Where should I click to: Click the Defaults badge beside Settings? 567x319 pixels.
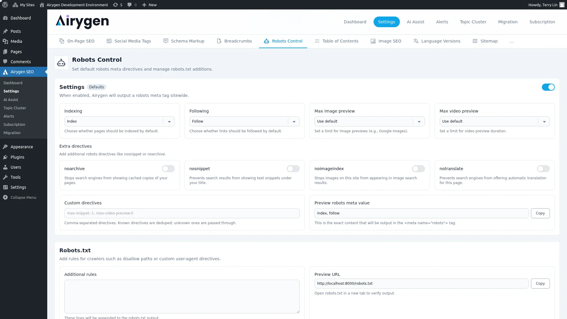(97, 87)
